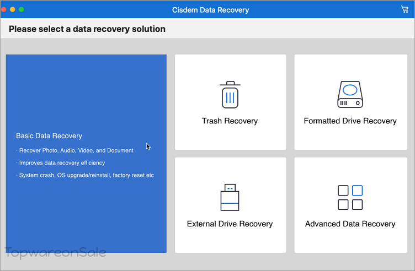Click the USB external drive icon

click(230, 197)
